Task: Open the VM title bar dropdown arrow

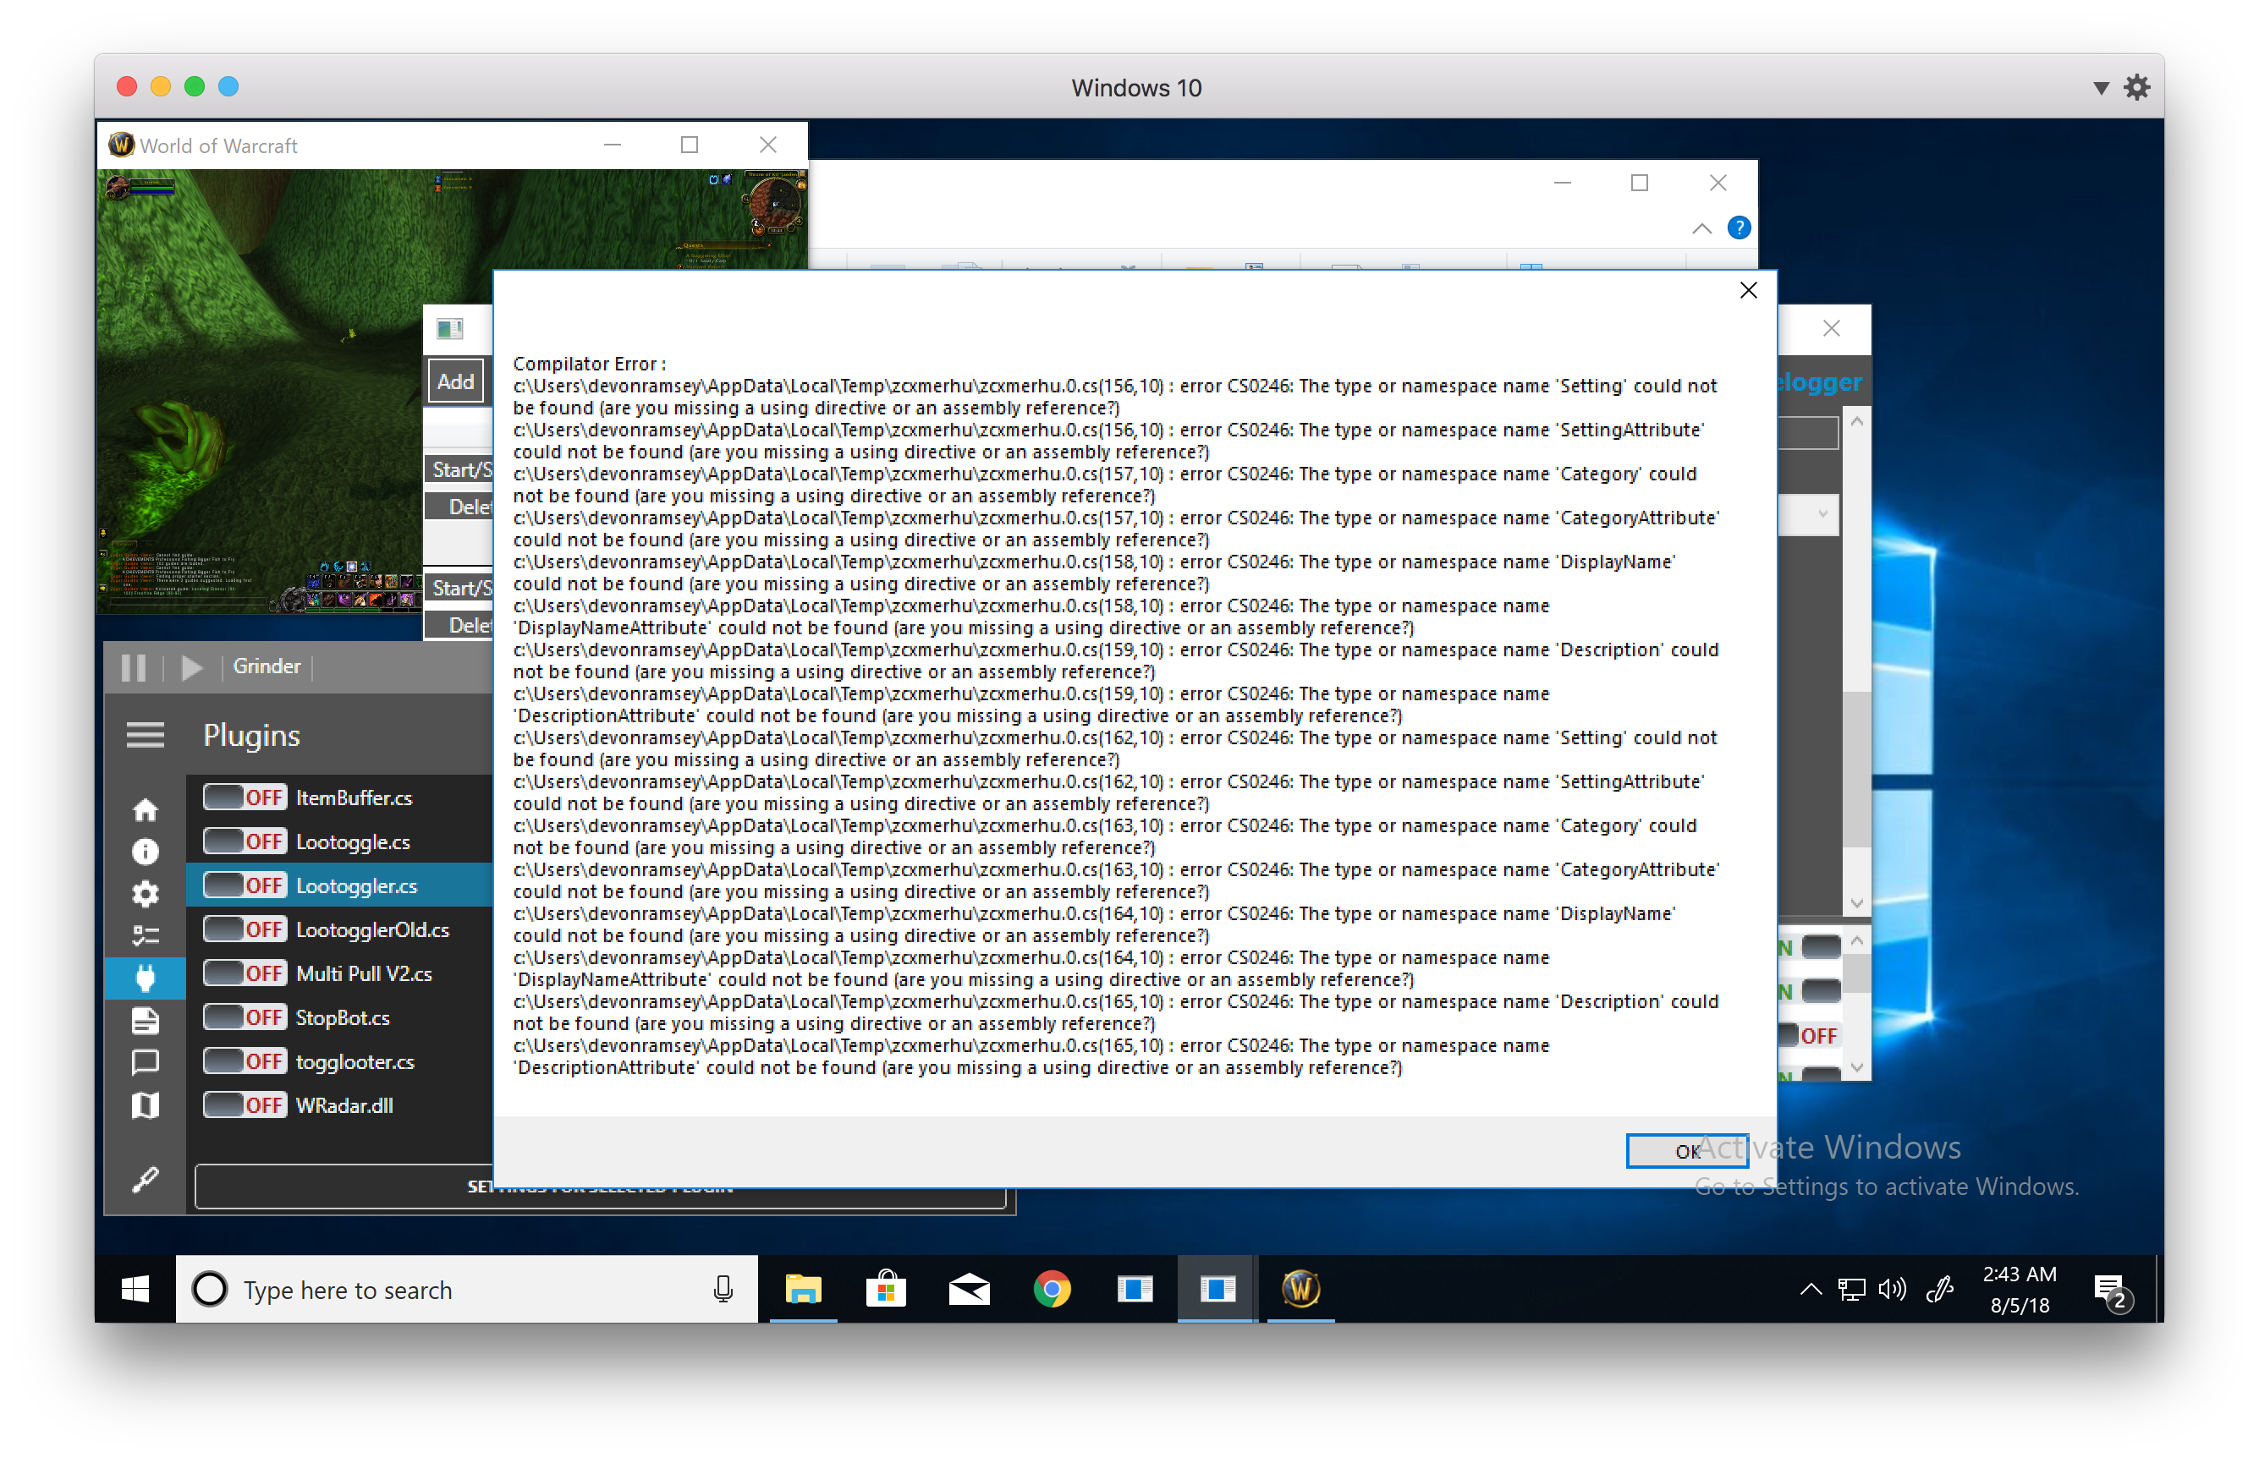Action: coord(2101,88)
